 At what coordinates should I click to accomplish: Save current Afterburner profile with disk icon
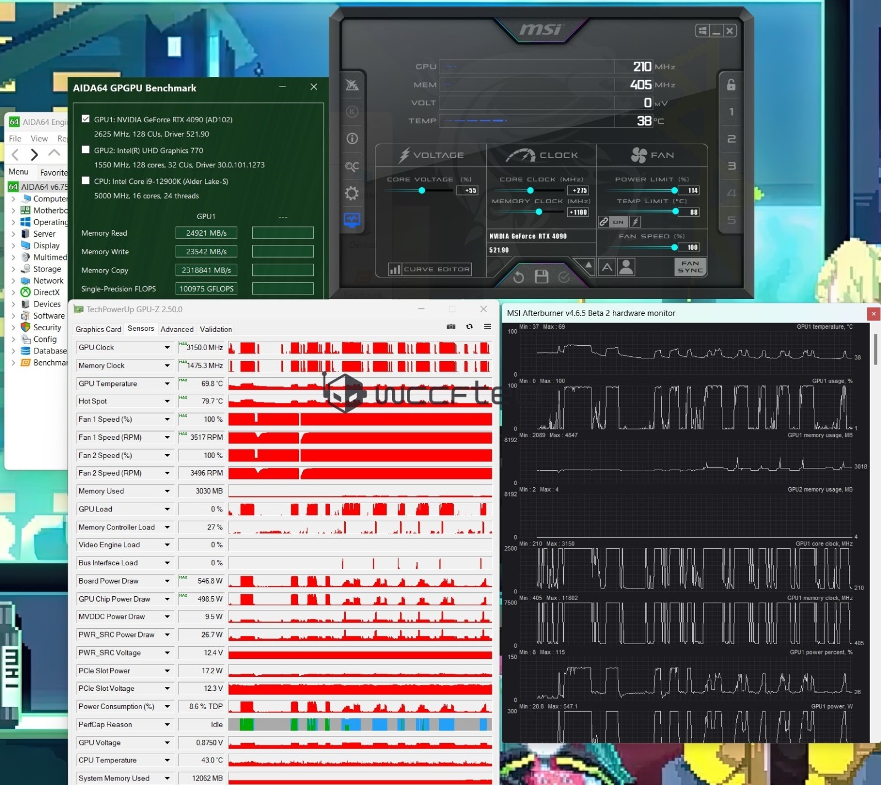coord(542,277)
